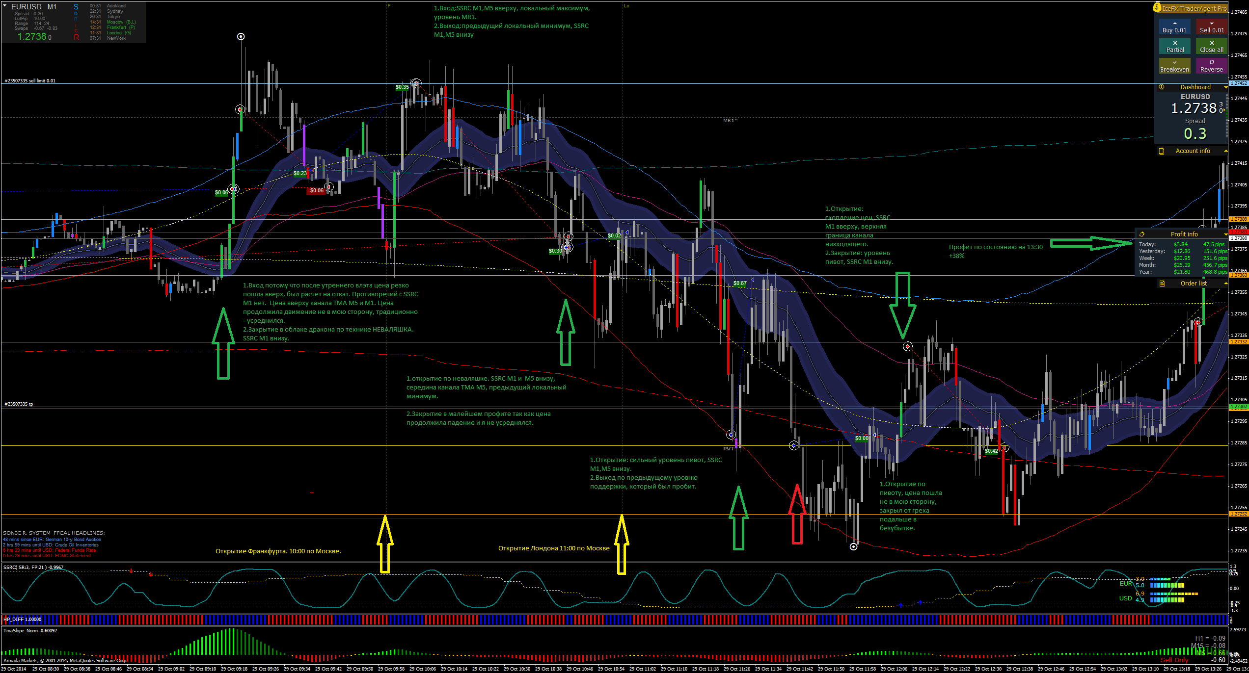Click the Crude Oil Inventories news headline
The width and height of the screenshot is (1249, 673).
tap(51, 545)
